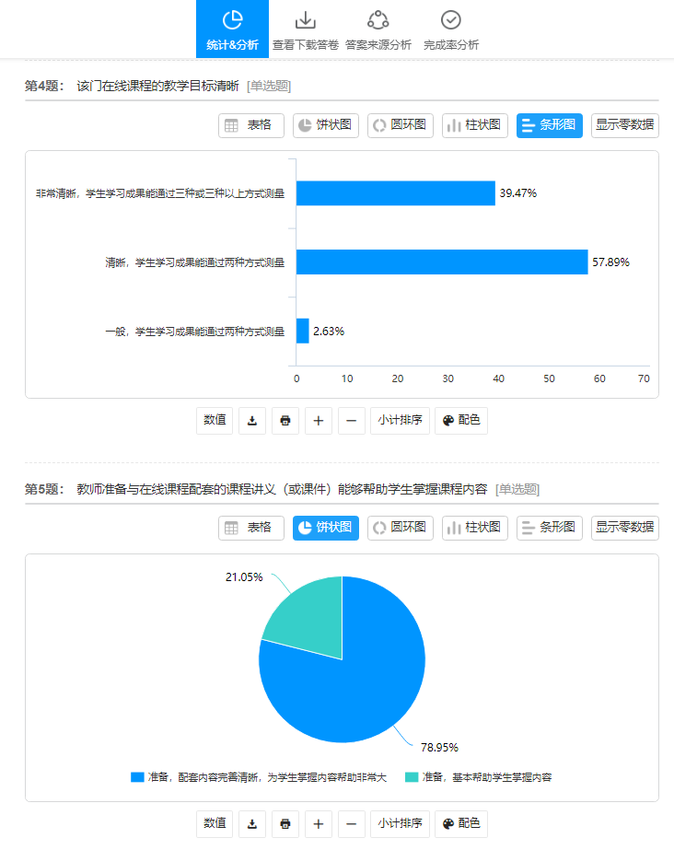Click download icon below question 4 chart
The height and width of the screenshot is (850, 674).
(252, 420)
